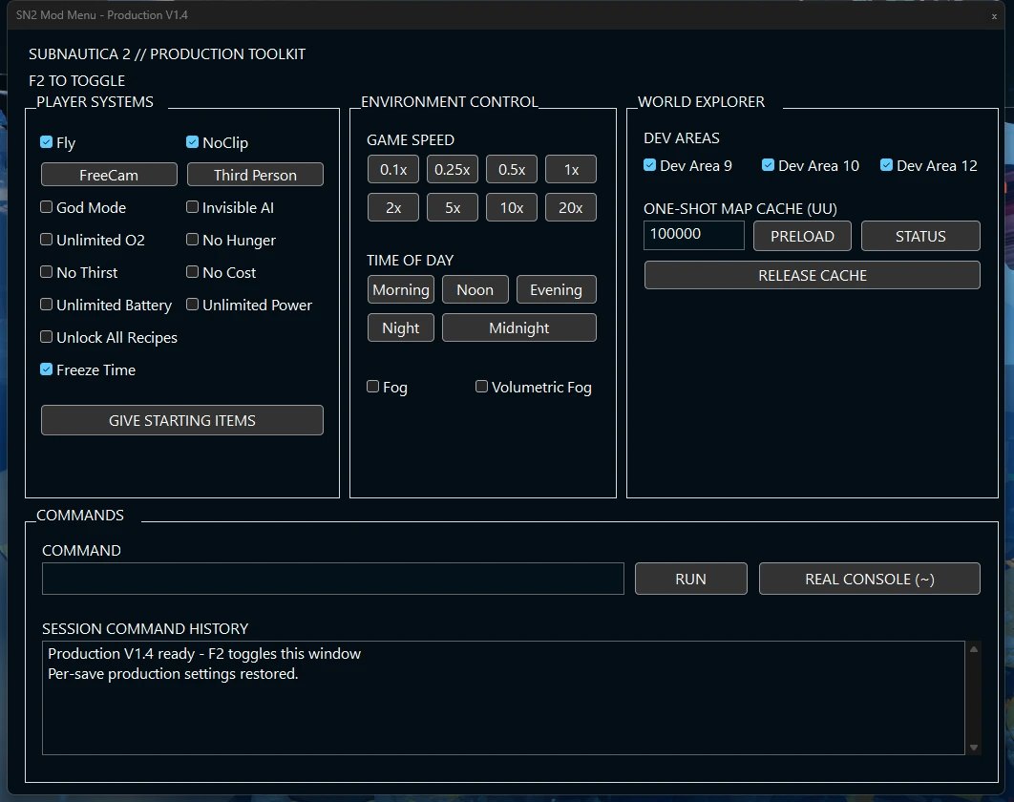Set time of day to Morning
This screenshot has width=1014, height=802.
[401, 289]
